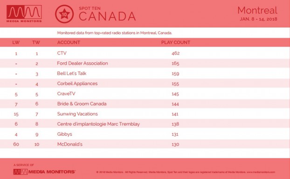Click the Media Monitors waveform logo
This screenshot has height=179, width=290.
[24, 13]
